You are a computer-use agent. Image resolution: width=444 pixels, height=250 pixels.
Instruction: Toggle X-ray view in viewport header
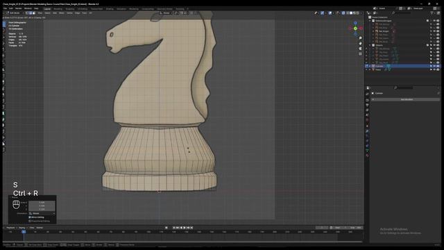click(x=343, y=13)
